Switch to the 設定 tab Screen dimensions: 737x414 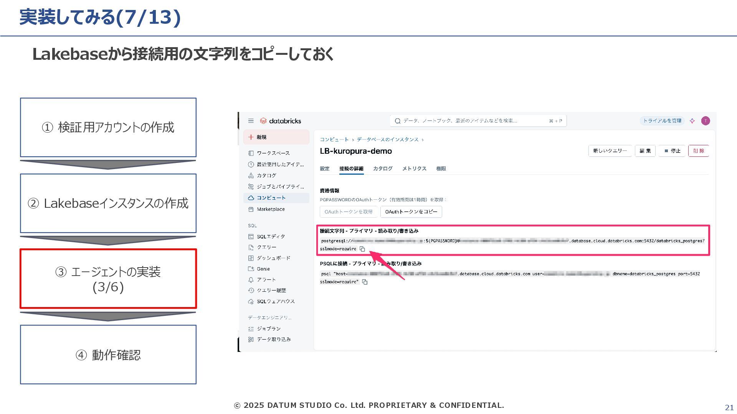coord(325,169)
